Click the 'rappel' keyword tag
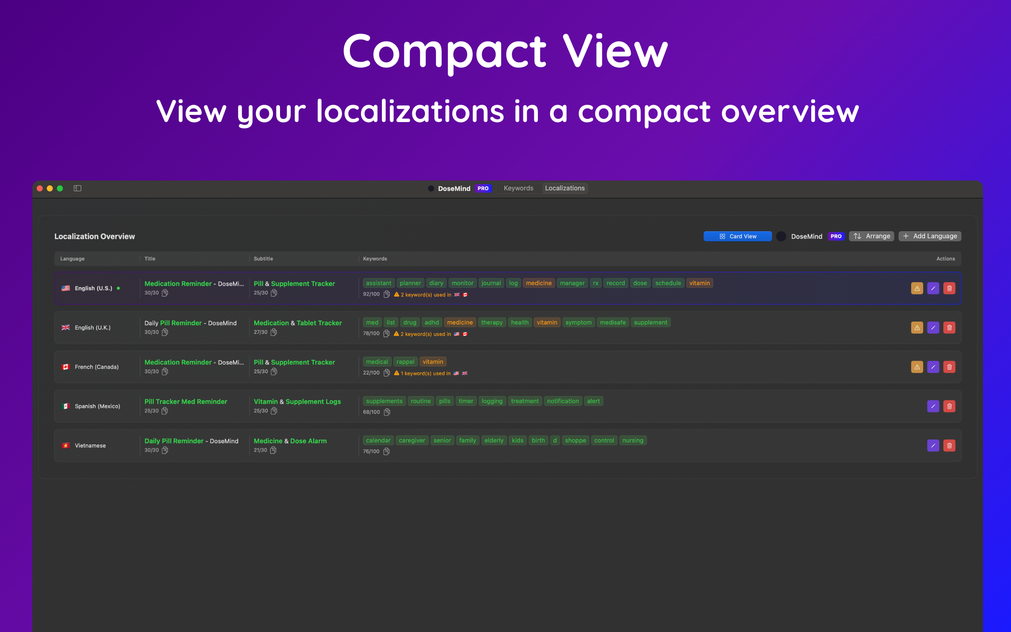This screenshot has width=1011, height=632. [405, 361]
